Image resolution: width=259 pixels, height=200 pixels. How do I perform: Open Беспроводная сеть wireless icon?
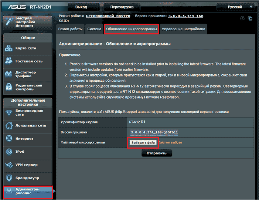[x=9, y=113]
